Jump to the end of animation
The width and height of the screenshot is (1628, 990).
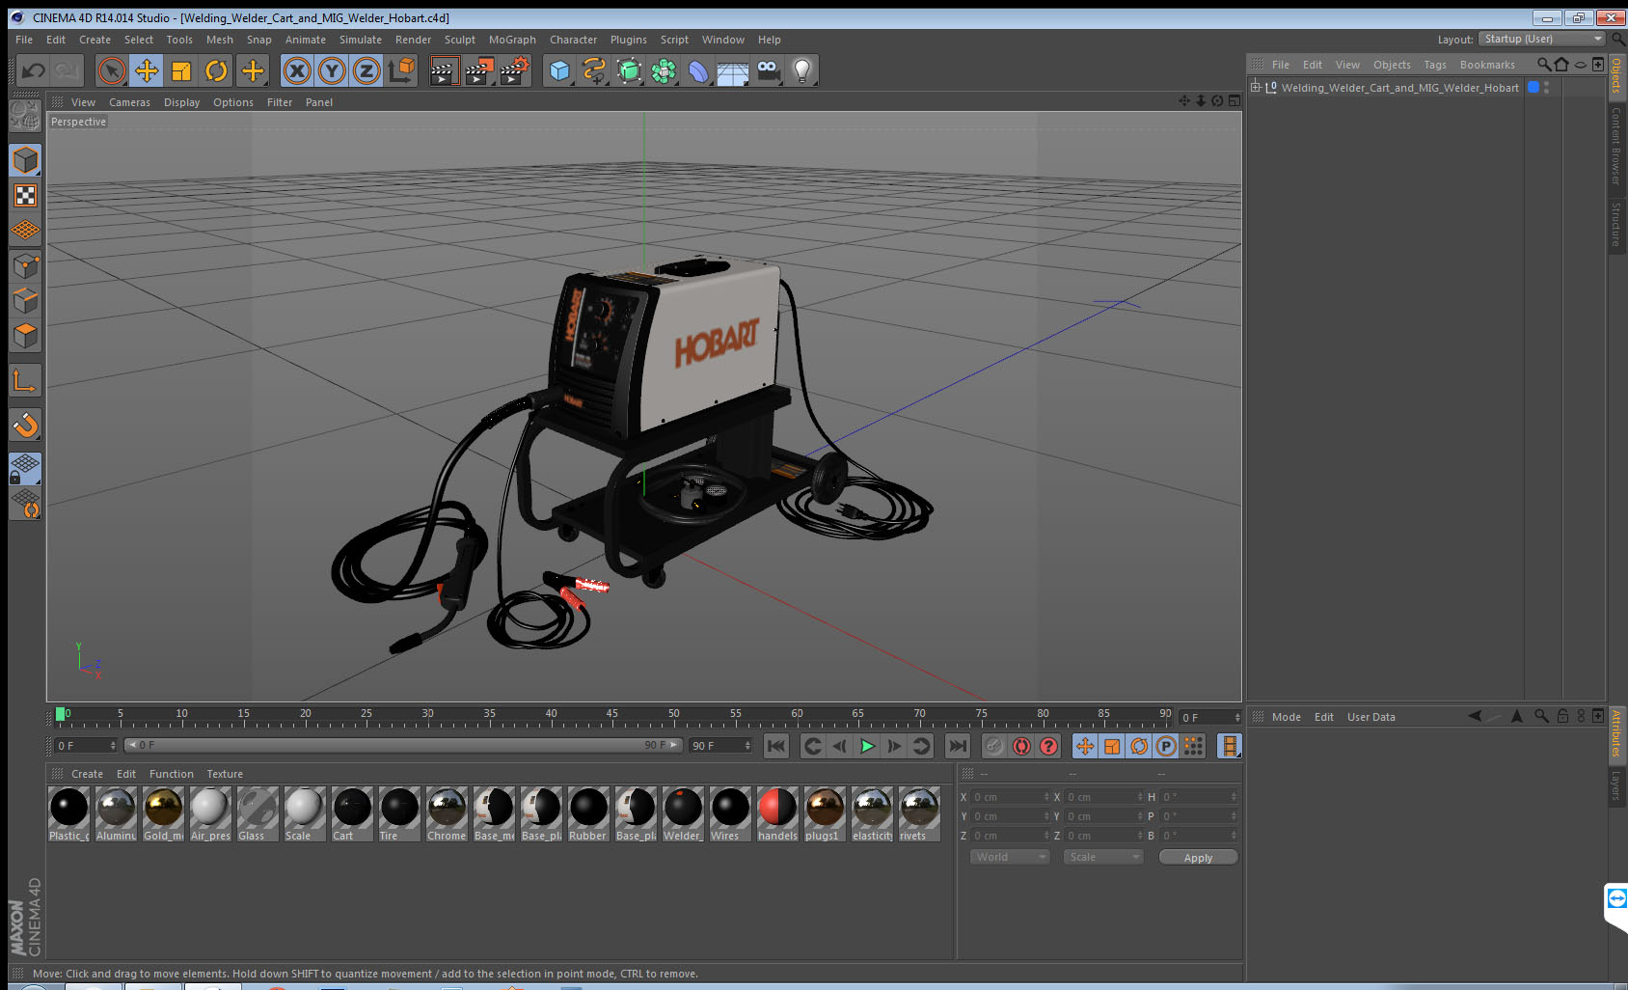[958, 746]
